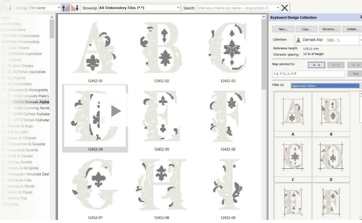This screenshot has height=223, width=362.
Task: Clear search with the X icon
Action: [x=285, y=8]
